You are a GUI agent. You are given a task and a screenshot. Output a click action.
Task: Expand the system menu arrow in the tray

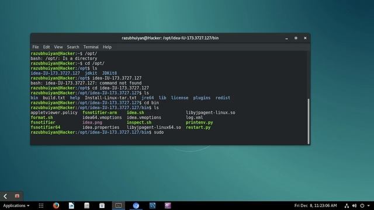(x=369, y=206)
